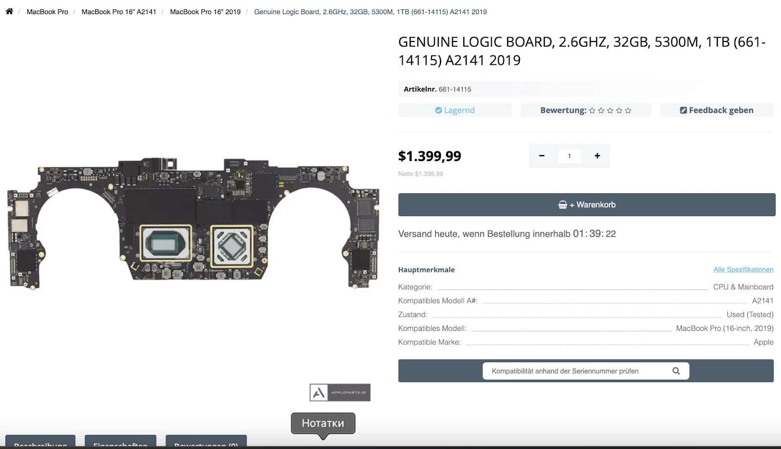Click the Appleparts logo on image
The height and width of the screenshot is (449, 781).
click(x=340, y=392)
